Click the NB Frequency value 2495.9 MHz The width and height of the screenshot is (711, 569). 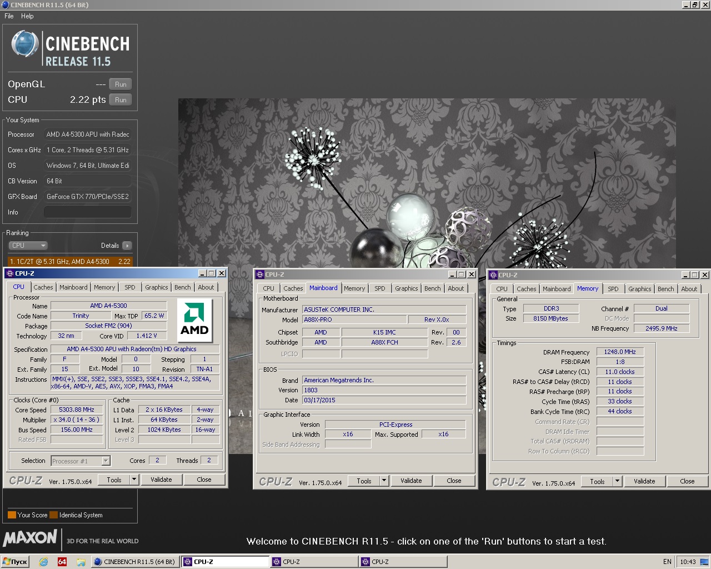(x=661, y=328)
